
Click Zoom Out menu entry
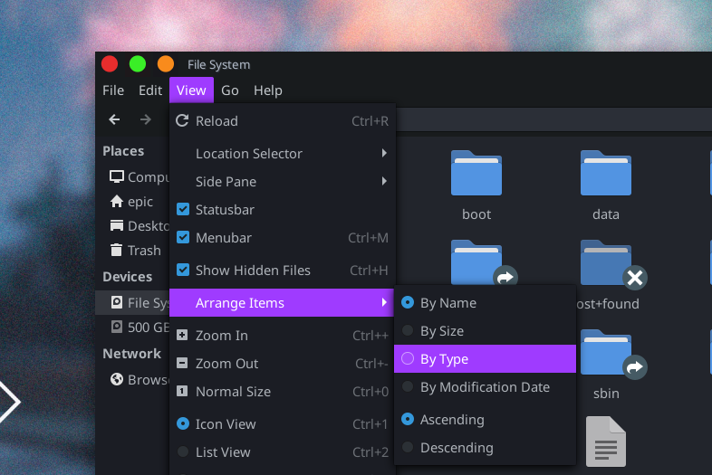pos(283,364)
